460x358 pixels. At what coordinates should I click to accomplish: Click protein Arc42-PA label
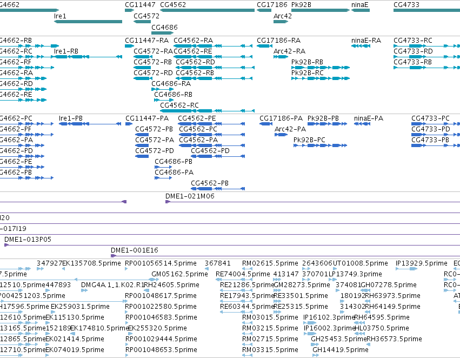(290, 129)
